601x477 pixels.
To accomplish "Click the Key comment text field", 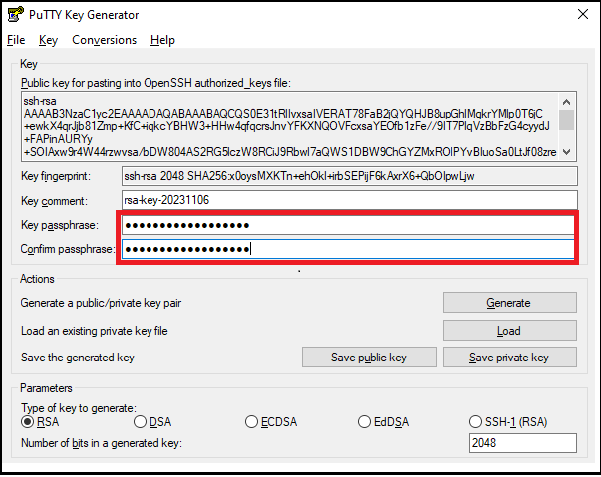I will 348,200.
